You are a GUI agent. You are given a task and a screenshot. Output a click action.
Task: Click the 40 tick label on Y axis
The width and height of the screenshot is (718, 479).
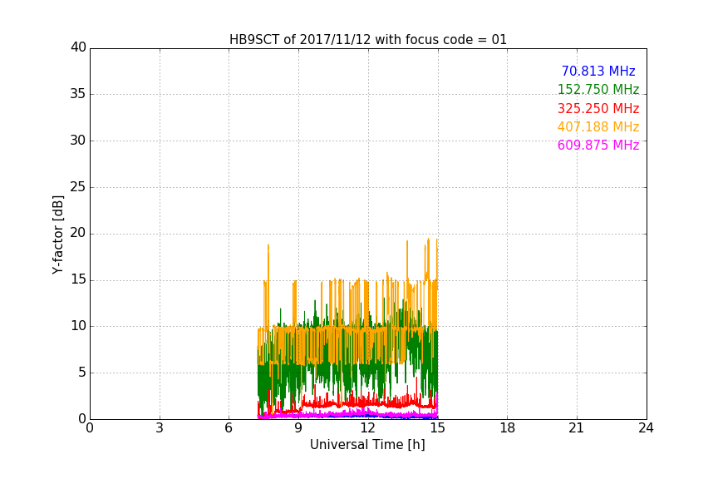(x=78, y=47)
